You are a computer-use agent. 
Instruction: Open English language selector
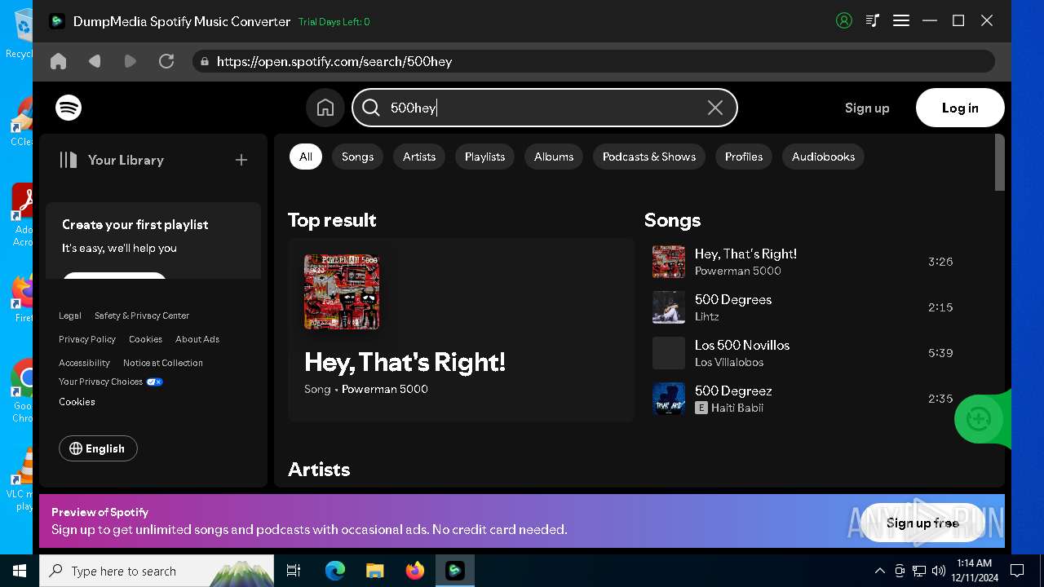click(x=98, y=448)
